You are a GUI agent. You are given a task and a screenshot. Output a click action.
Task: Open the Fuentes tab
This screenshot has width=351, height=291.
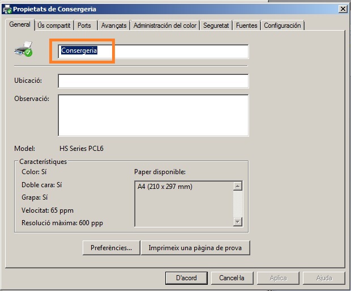[247, 26]
